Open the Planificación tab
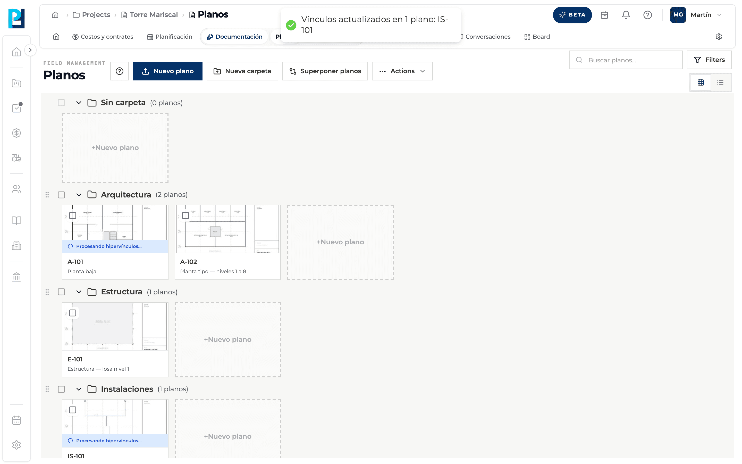 coord(170,37)
